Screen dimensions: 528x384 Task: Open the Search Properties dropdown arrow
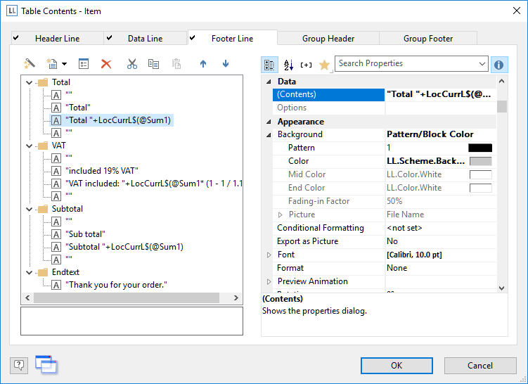[x=482, y=64]
